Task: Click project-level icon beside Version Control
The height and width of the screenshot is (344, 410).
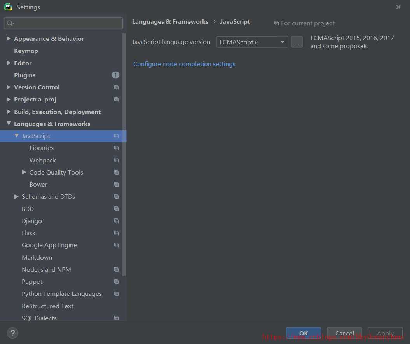Action: pyautogui.click(x=116, y=87)
